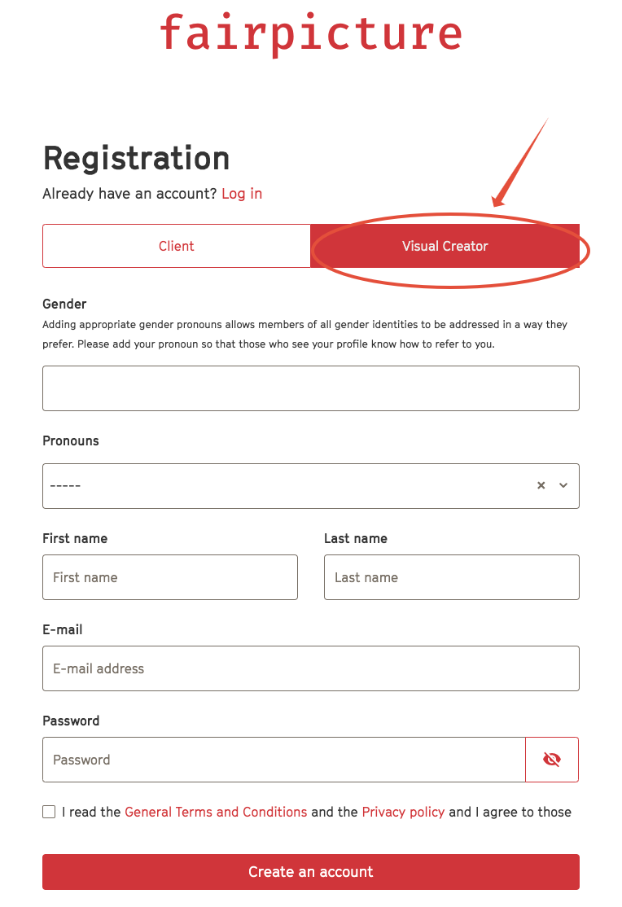The image size is (622, 907).
Task: Click the Gender pronoun description text
Action: (305, 335)
